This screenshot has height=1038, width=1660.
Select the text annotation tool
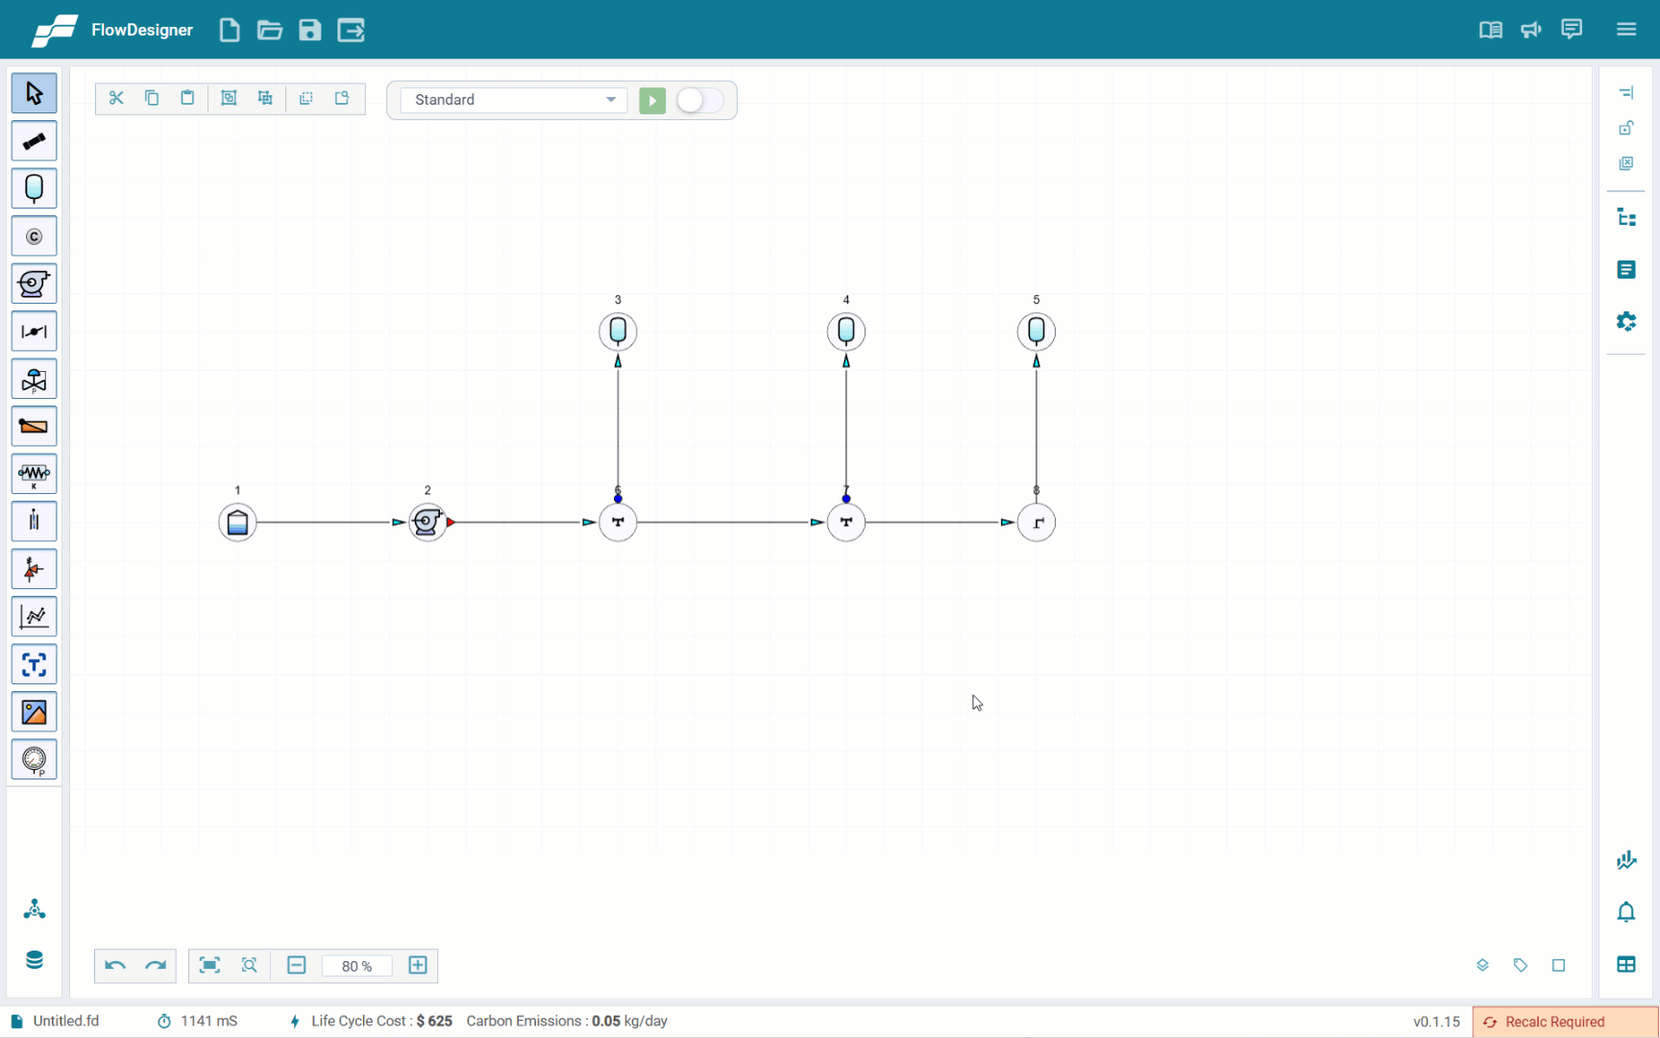(x=34, y=664)
